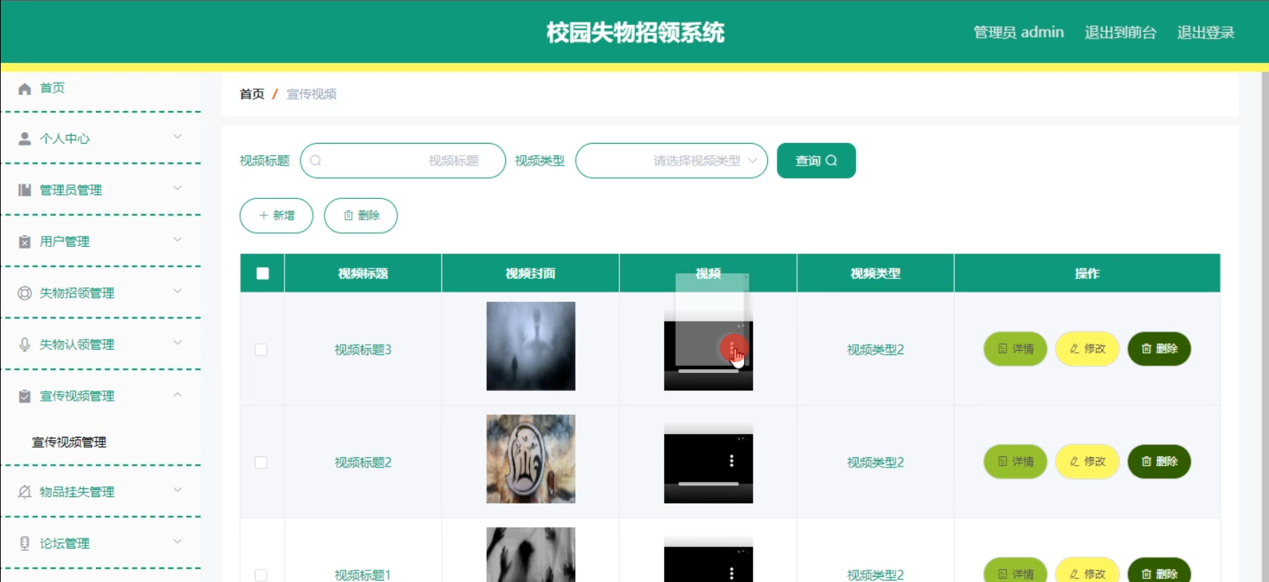Click the person icon beside 个人中心
Image resolution: width=1269 pixels, height=582 pixels.
pyautogui.click(x=25, y=139)
